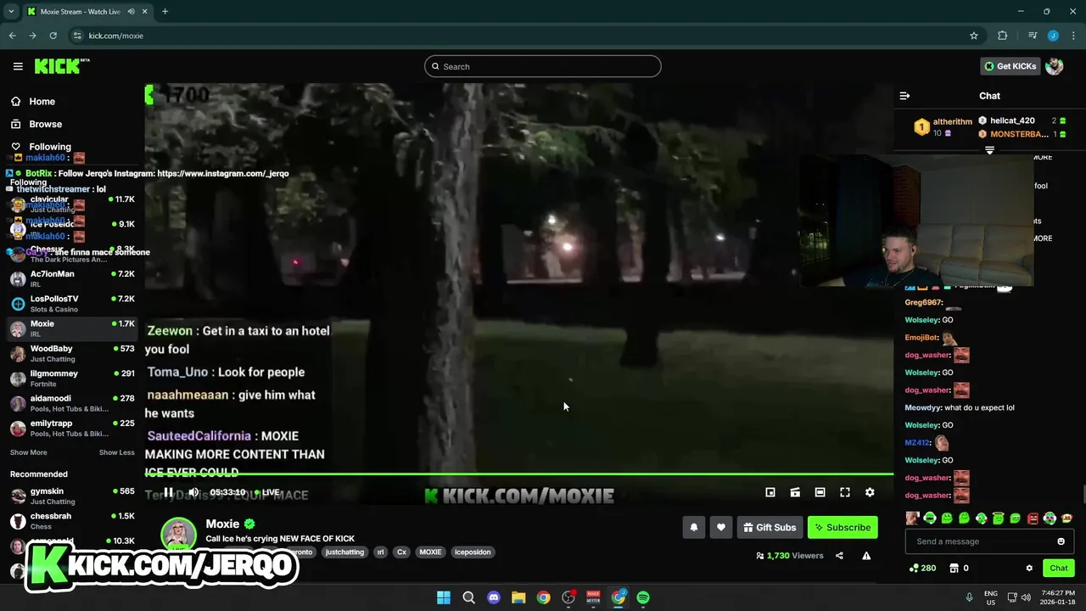Reload the browser page

(53, 36)
